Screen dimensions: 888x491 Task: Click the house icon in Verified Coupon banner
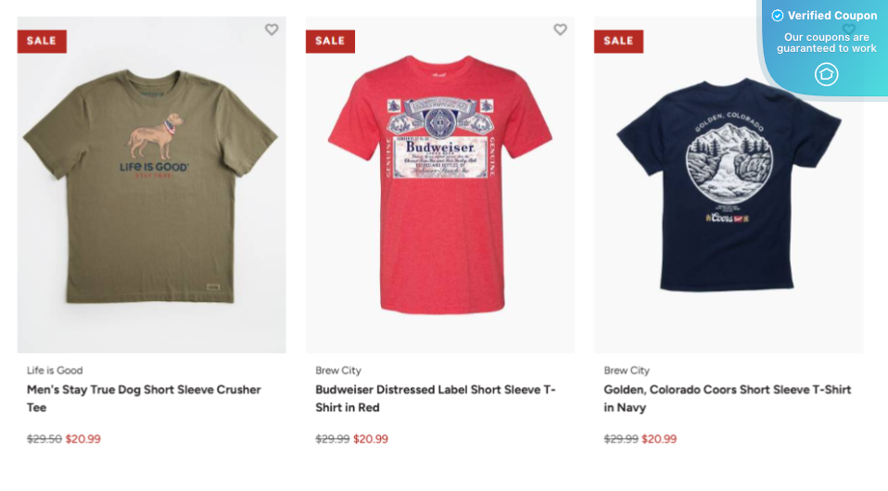(826, 74)
